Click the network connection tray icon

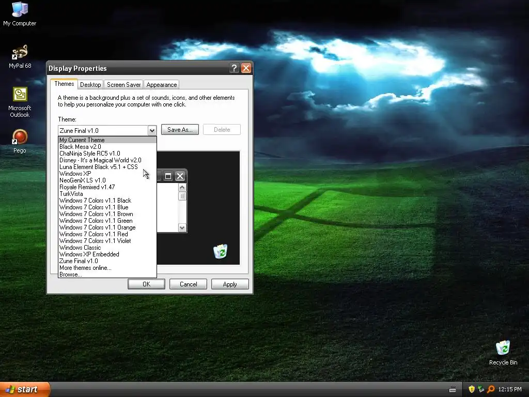[481, 389]
